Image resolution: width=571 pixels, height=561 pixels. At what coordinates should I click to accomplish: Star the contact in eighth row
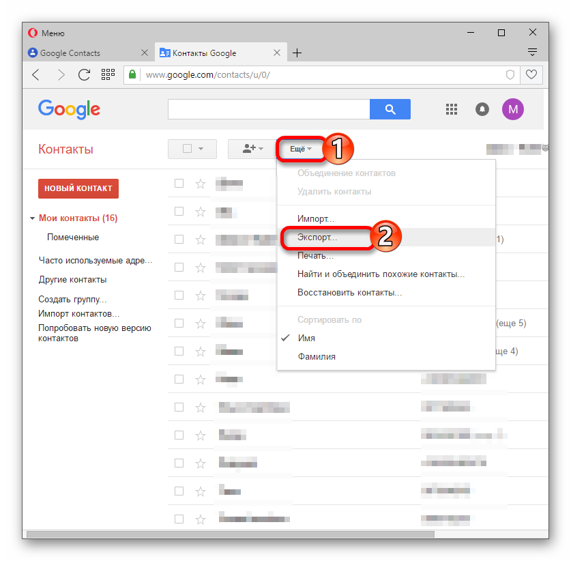[201, 379]
